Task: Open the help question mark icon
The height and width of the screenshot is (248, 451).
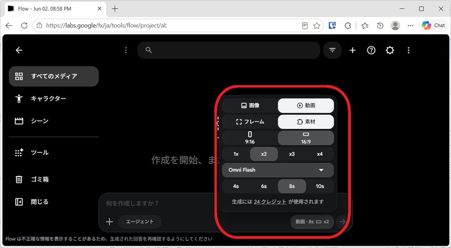Action: 371,50
